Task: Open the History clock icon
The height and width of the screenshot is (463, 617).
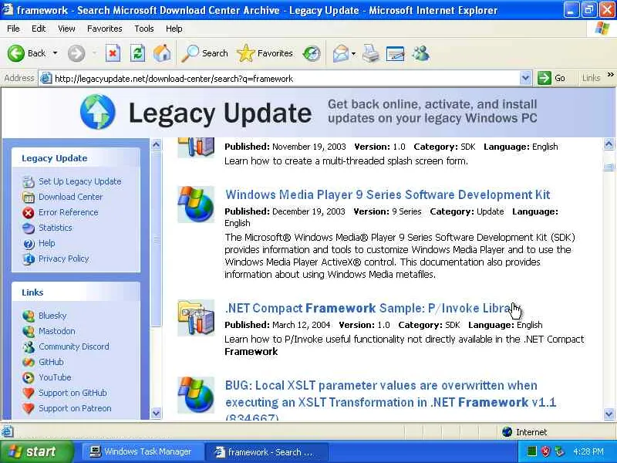Action: point(312,53)
